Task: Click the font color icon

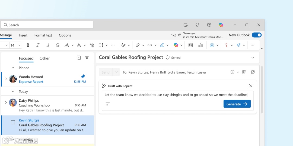Action: (x=79, y=45)
